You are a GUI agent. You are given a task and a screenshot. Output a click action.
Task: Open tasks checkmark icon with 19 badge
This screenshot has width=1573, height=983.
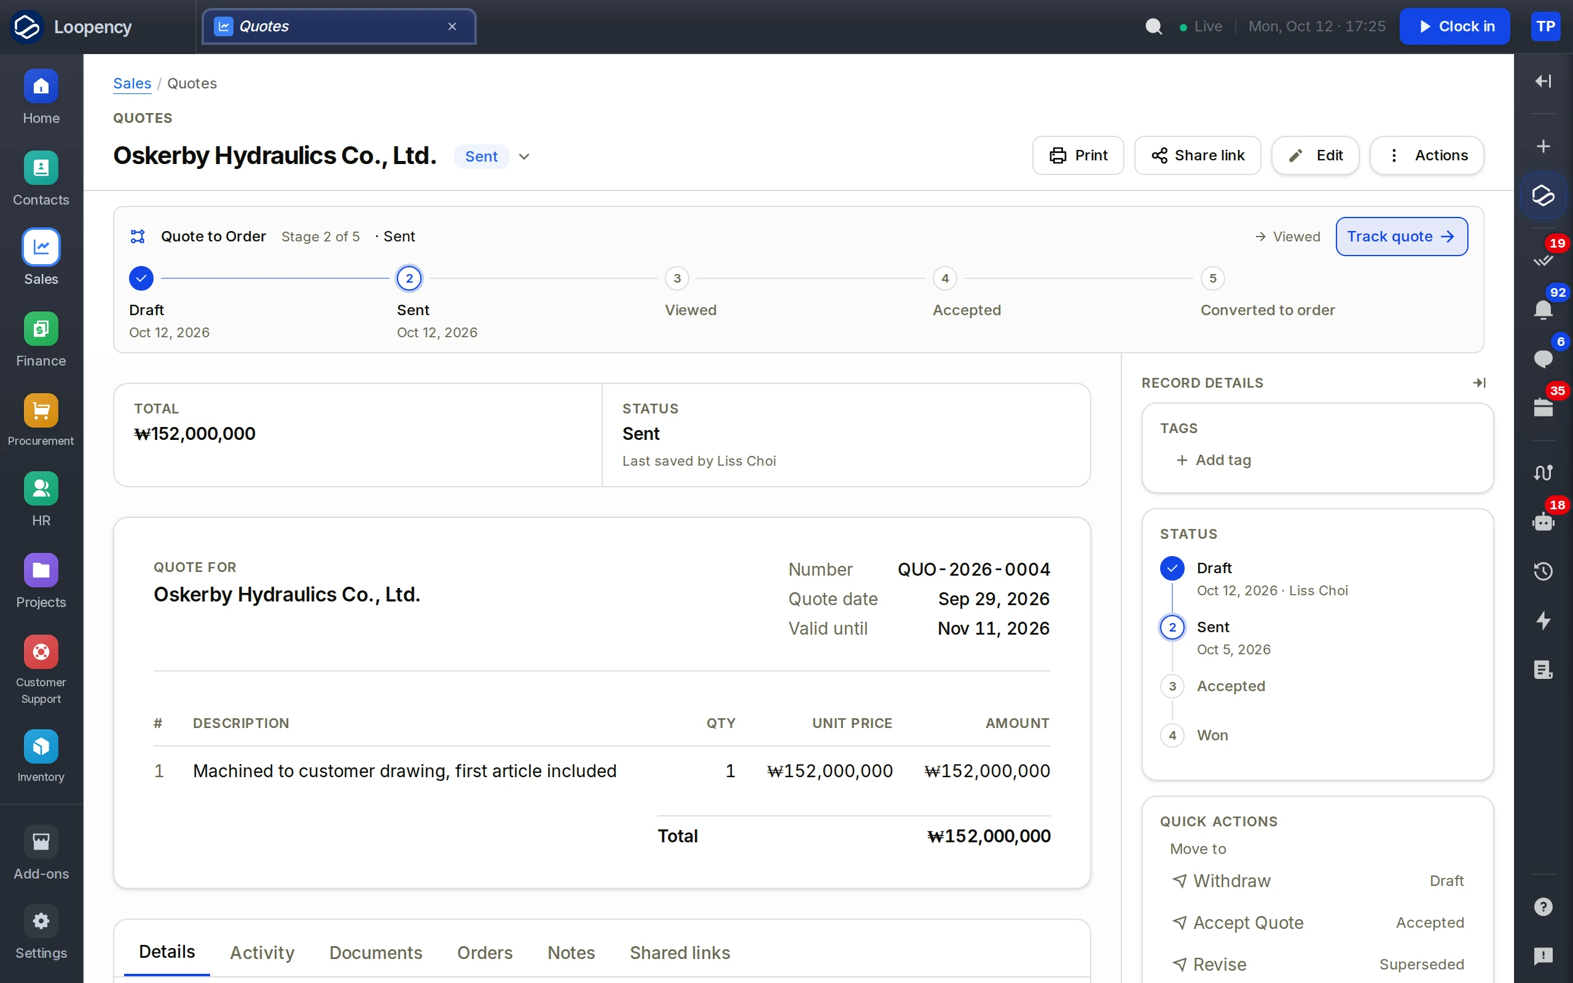point(1543,260)
